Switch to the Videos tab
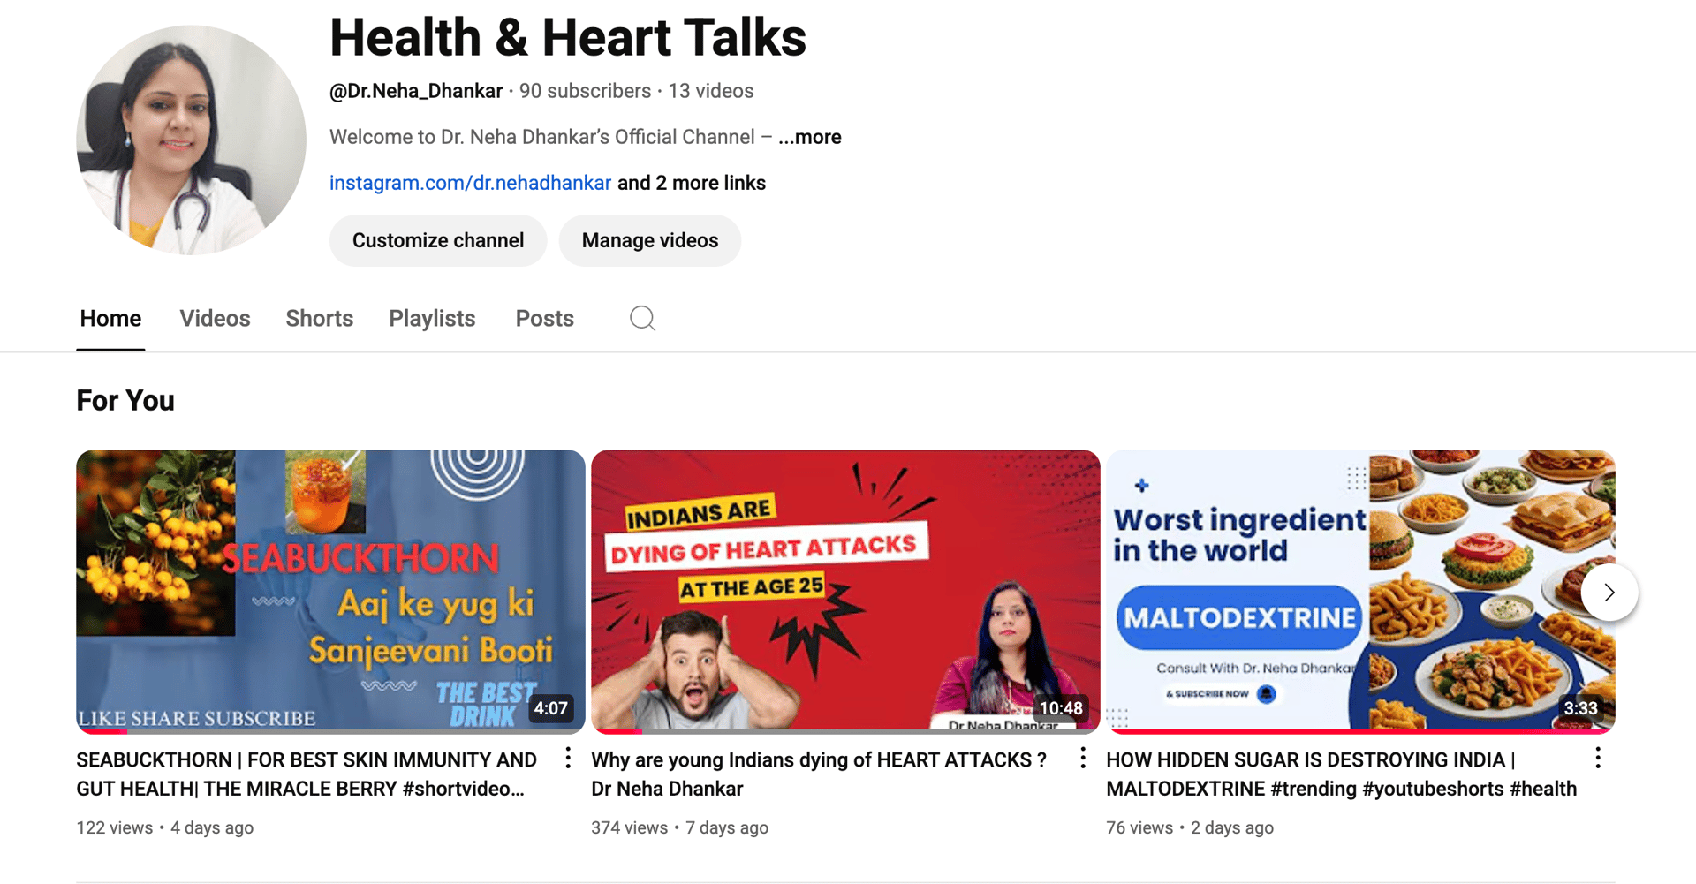The height and width of the screenshot is (884, 1696). tap(215, 319)
